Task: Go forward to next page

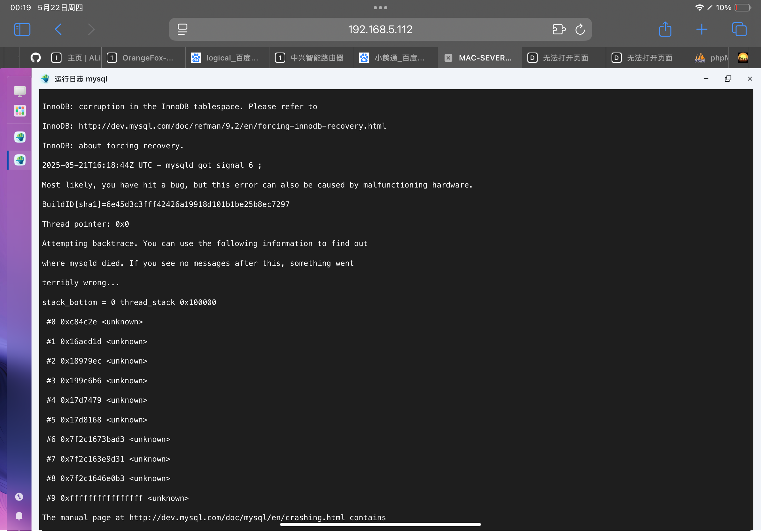Action: [91, 30]
